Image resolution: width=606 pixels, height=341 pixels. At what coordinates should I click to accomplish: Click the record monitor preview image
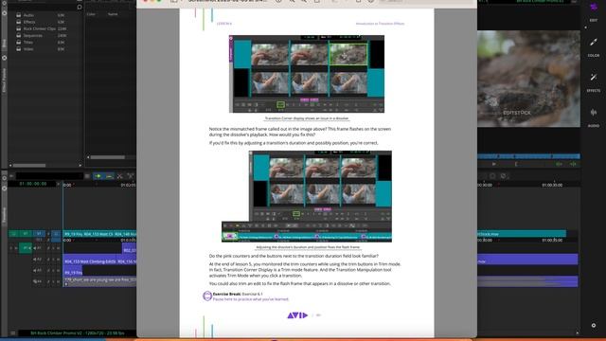pyautogui.click(x=528, y=79)
